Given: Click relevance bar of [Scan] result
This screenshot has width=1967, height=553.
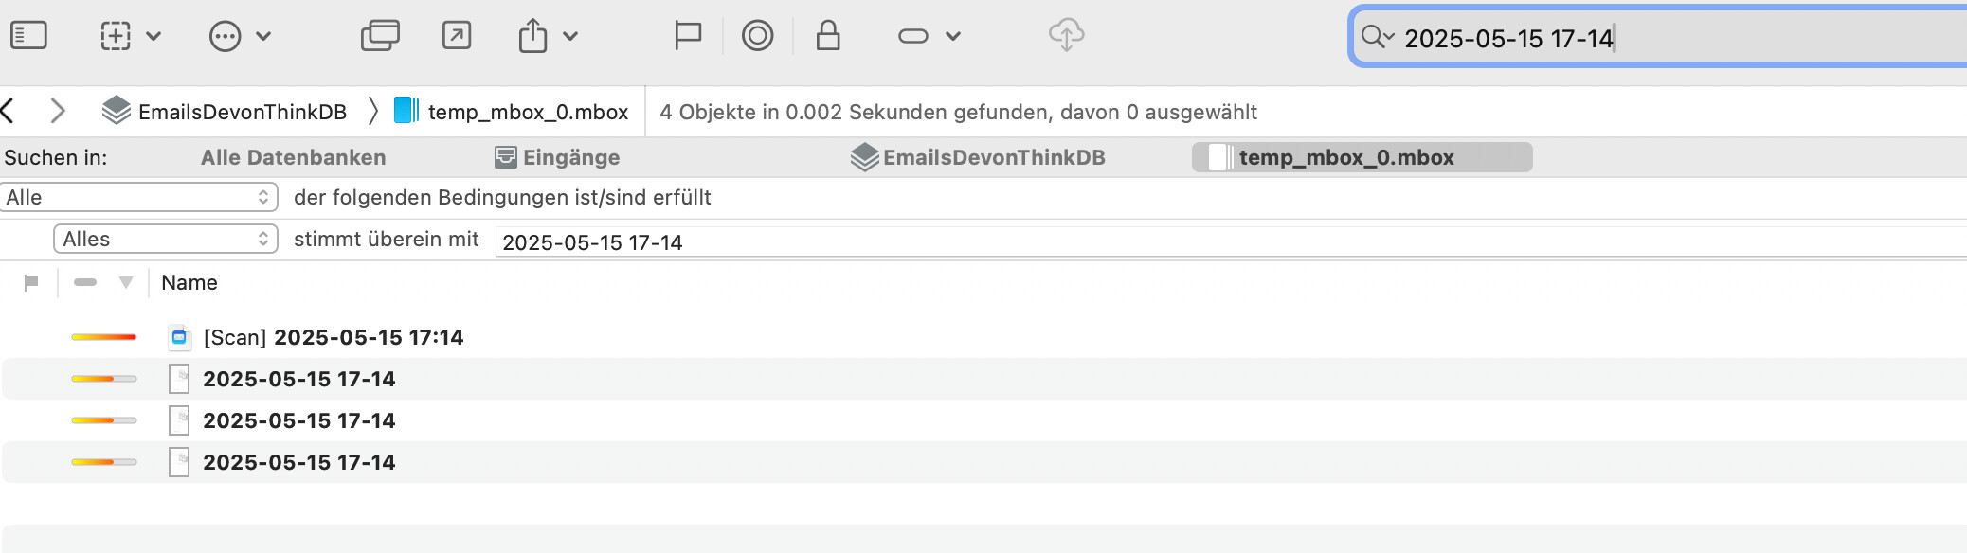Looking at the screenshot, I should tap(104, 337).
